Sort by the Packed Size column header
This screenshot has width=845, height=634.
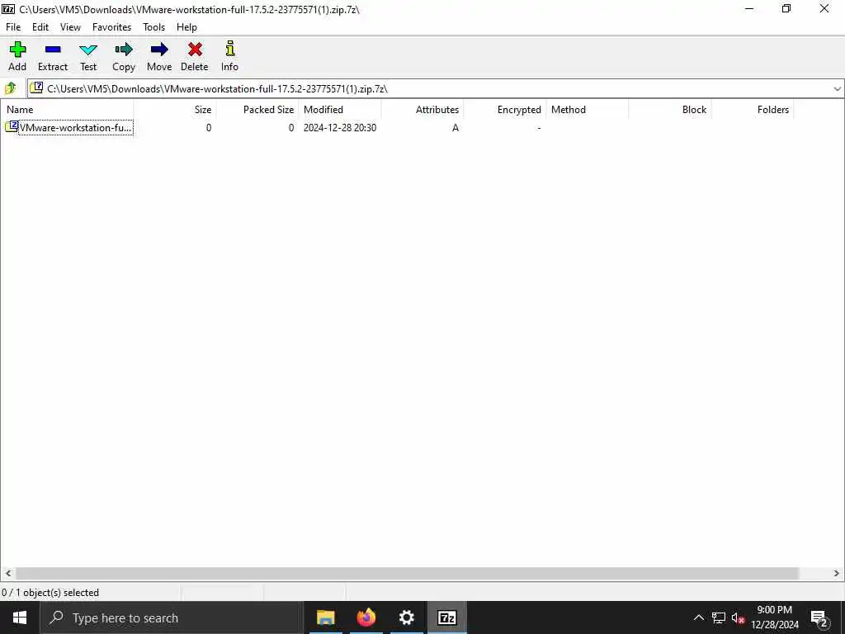tap(257, 110)
